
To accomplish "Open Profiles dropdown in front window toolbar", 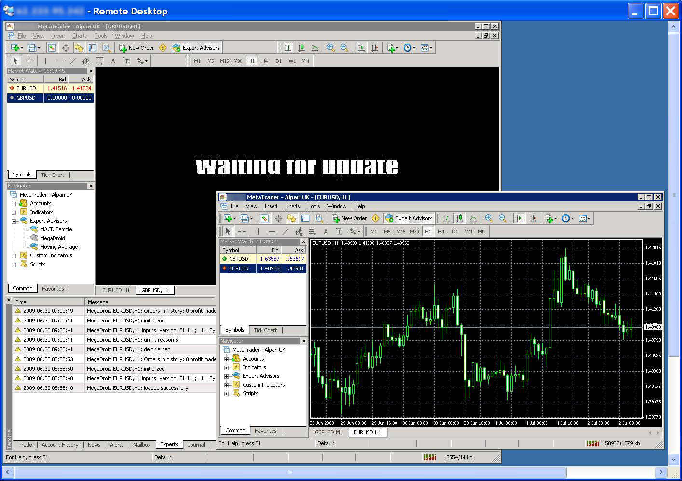I will tap(246, 218).
